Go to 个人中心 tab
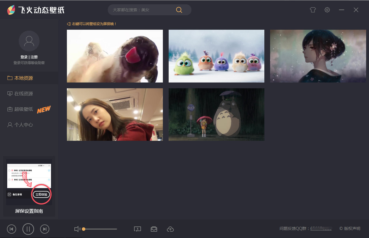The image size is (369, 238). 29,125
